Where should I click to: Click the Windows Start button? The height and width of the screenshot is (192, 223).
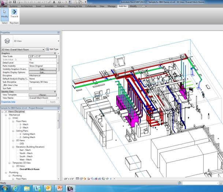point(4,189)
